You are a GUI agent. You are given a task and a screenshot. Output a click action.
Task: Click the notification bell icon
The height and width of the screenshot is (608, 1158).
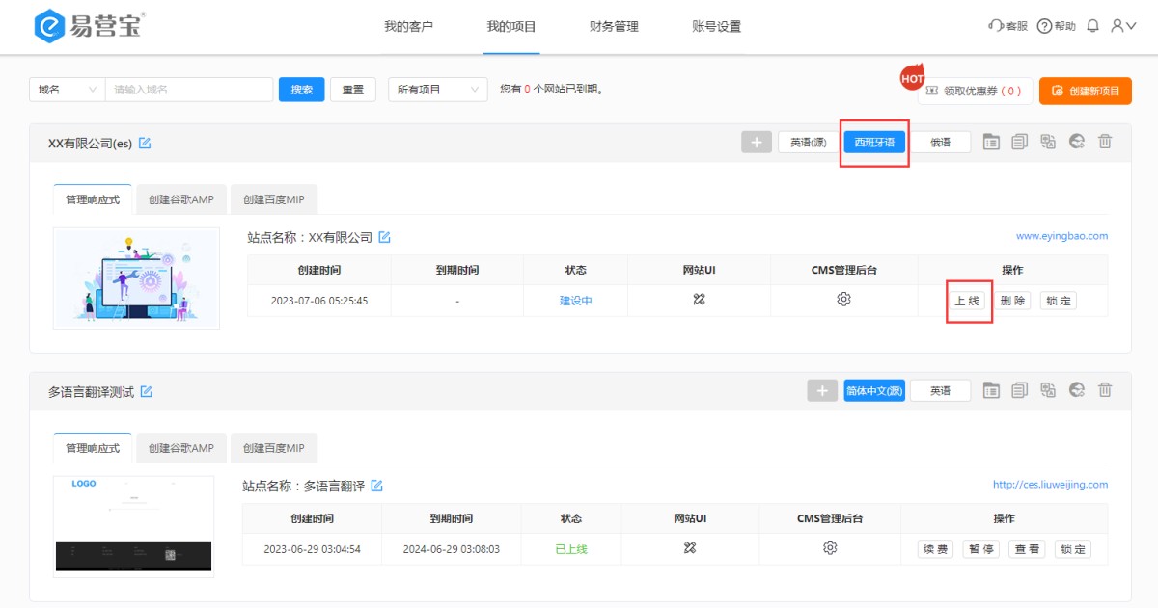click(1092, 26)
